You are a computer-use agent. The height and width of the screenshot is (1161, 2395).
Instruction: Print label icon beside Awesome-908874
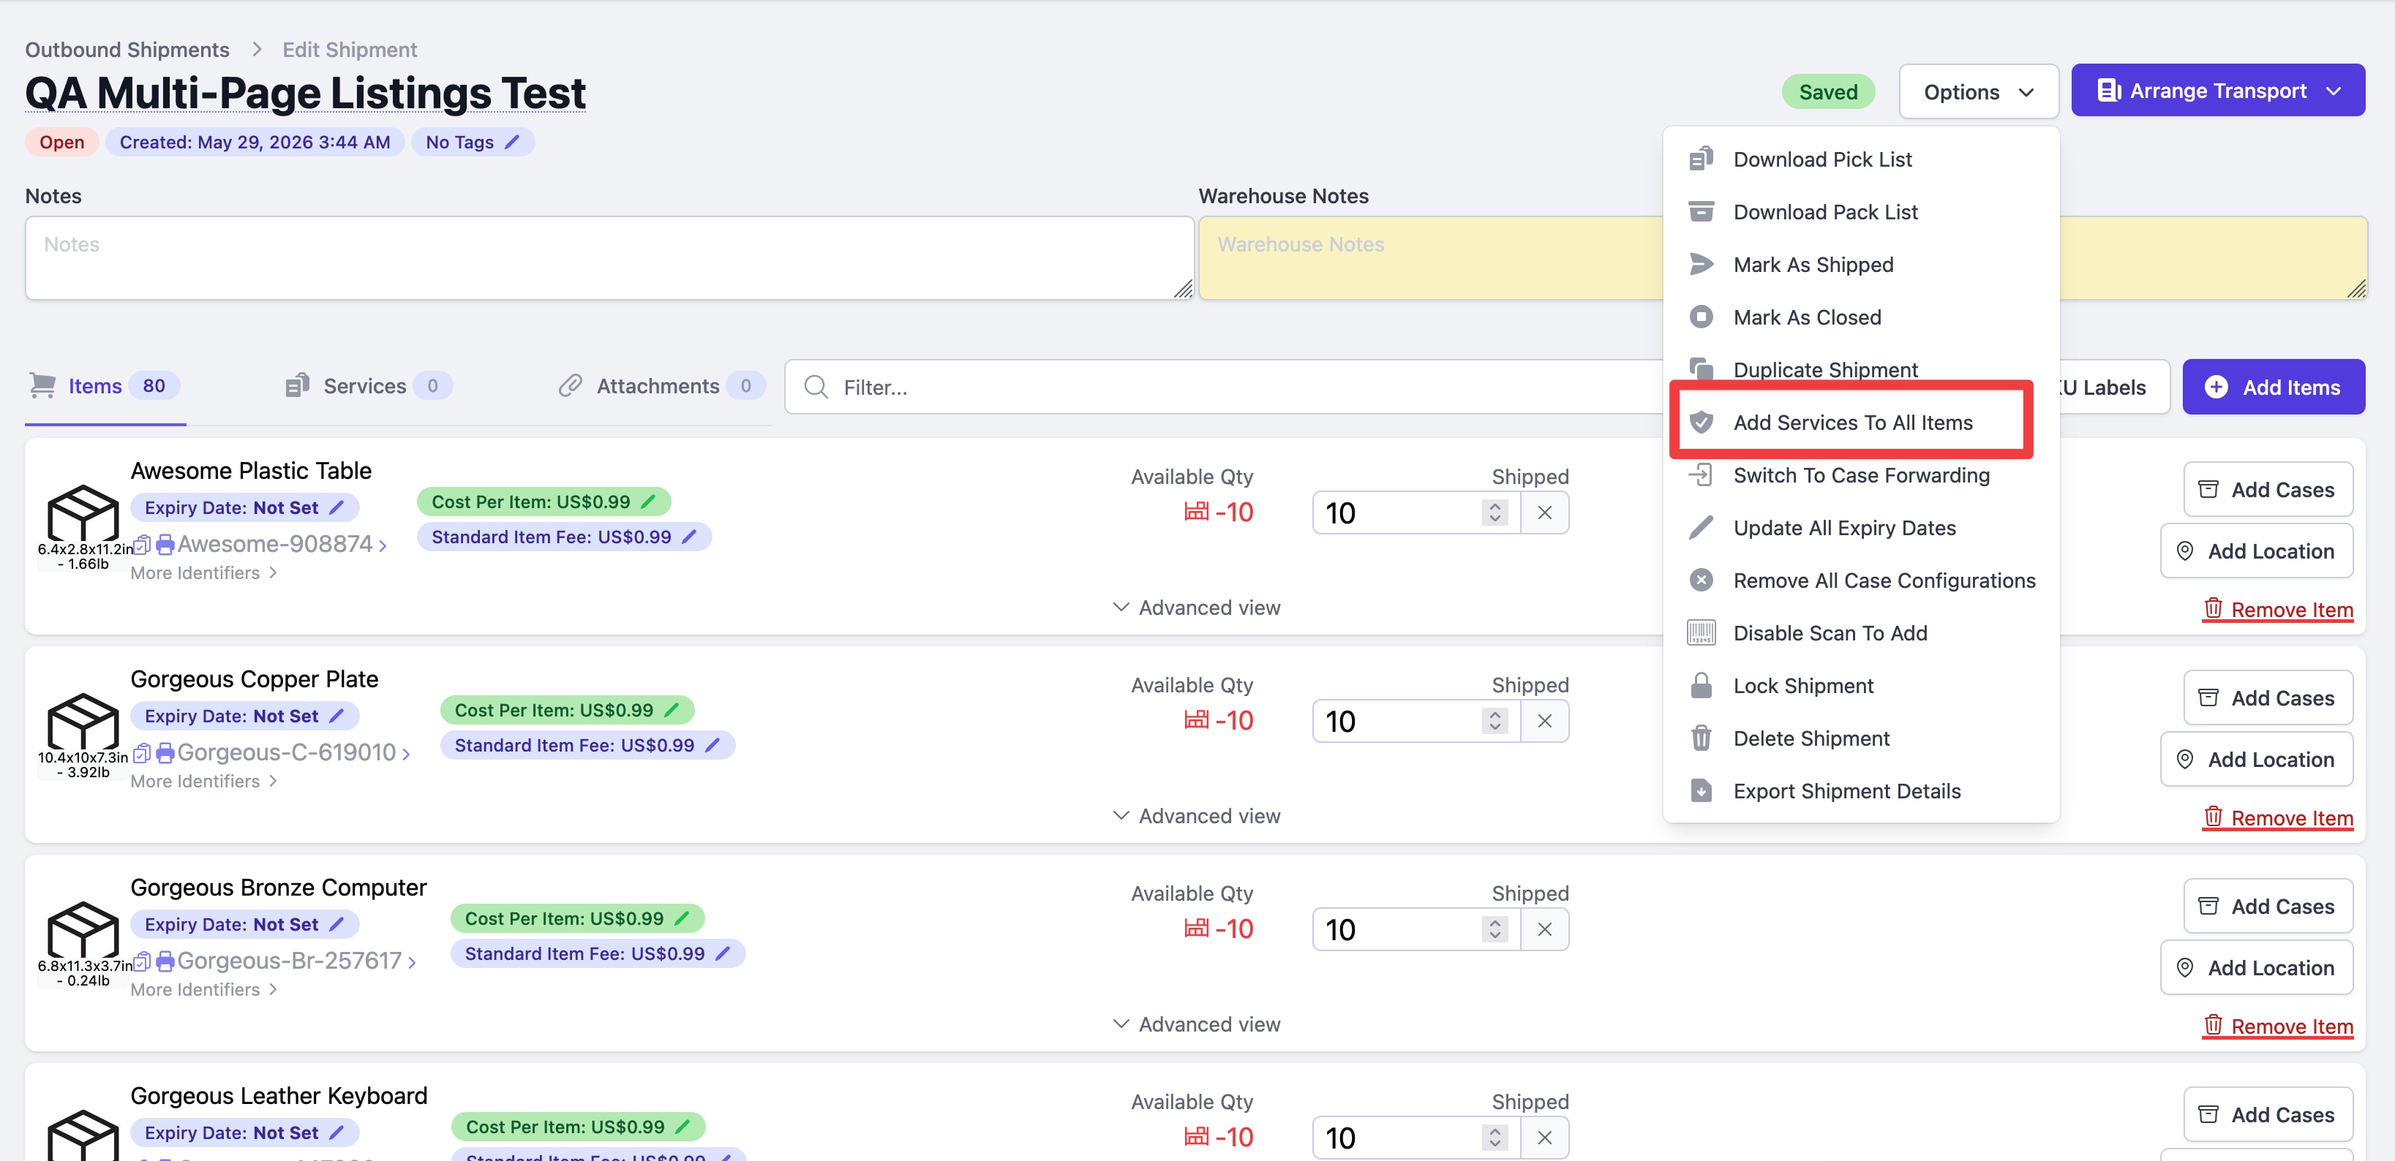tap(165, 544)
